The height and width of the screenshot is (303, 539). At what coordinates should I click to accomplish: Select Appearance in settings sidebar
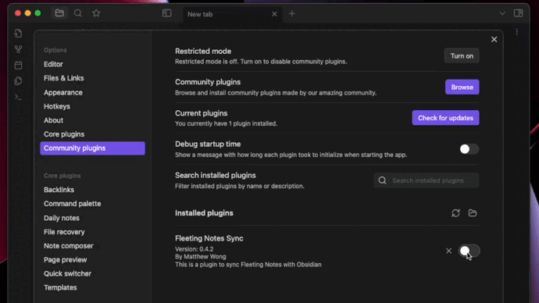(63, 93)
